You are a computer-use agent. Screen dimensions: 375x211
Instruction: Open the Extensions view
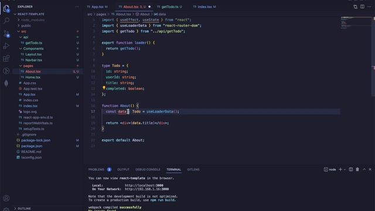tap(6, 59)
